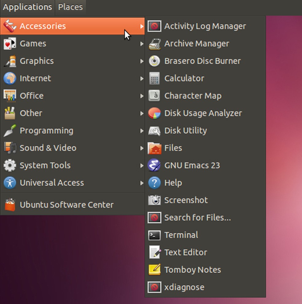Open the Files application
Image resolution: width=302 pixels, height=304 pixels.
(x=173, y=148)
